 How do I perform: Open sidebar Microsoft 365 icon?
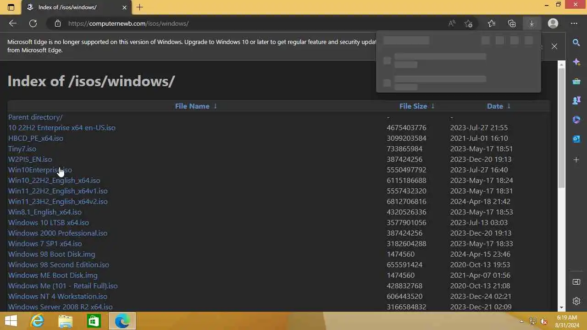pyautogui.click(x=576, y=120)
